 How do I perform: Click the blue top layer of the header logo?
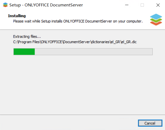click(156, 17)
